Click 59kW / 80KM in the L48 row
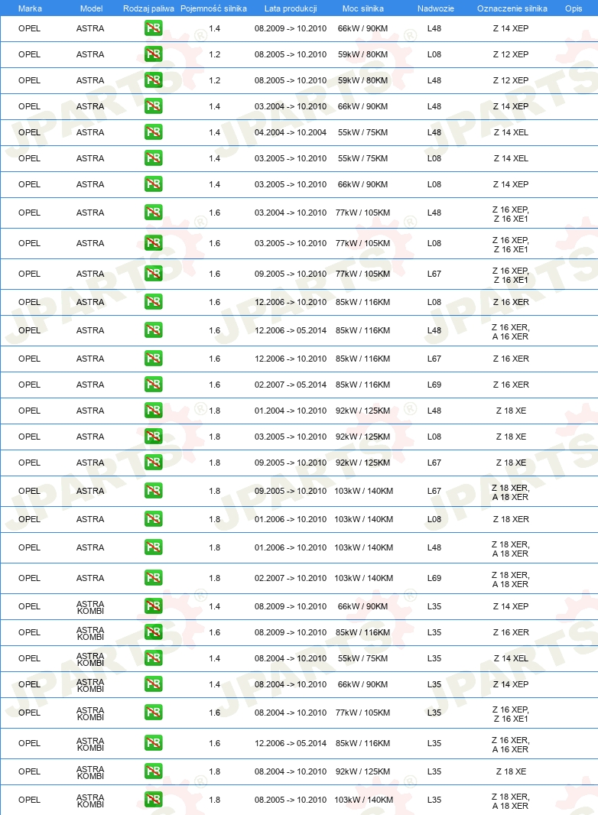598x815 pixels. pyautogui.click(x=363, y=80)
